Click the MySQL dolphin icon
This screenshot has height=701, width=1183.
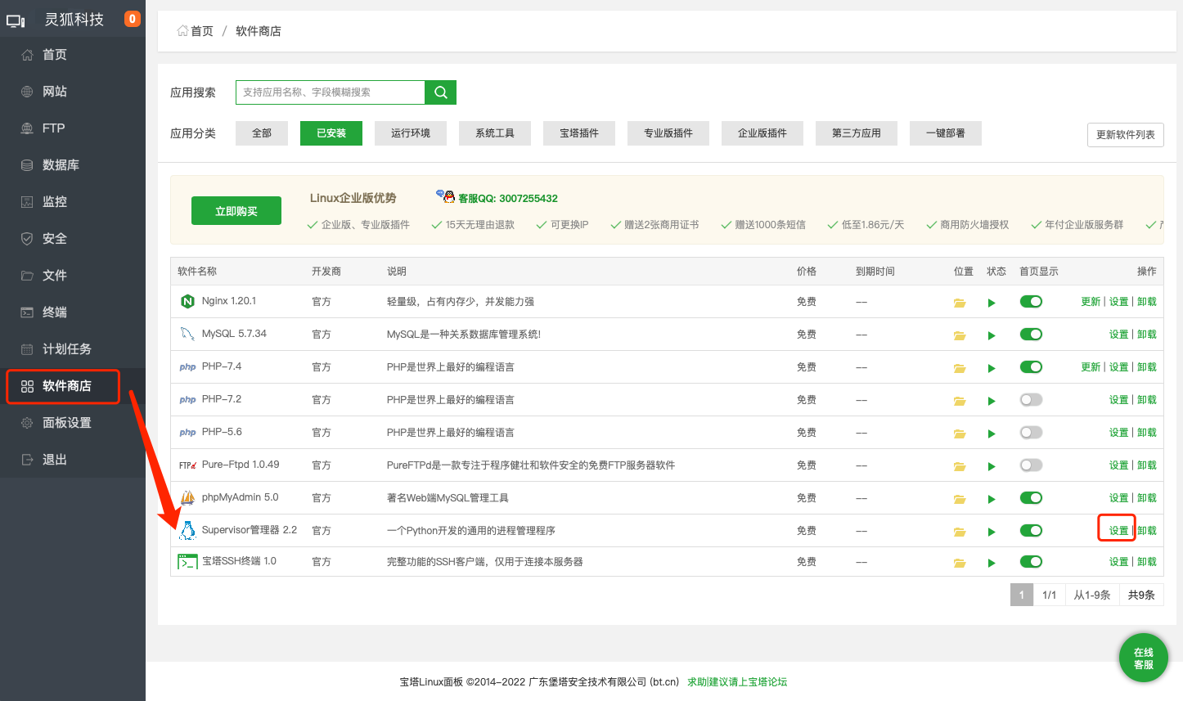coord(187,334)
